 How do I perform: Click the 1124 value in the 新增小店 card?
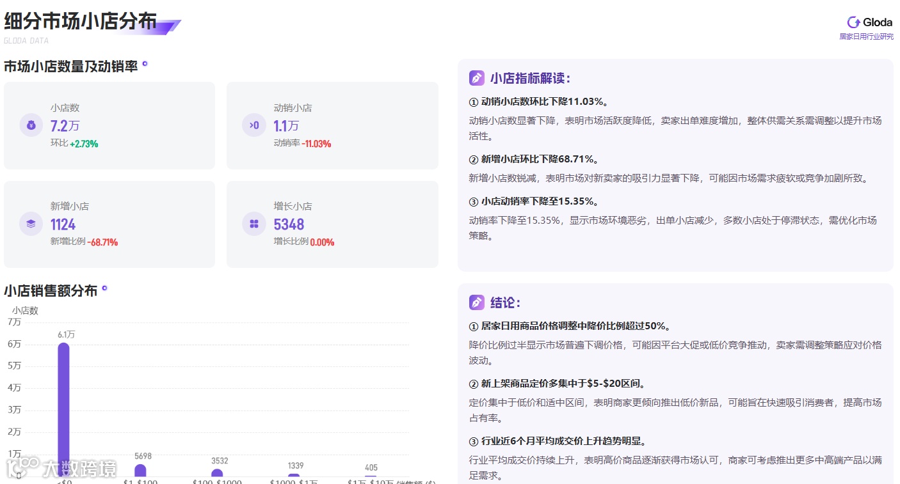pyautogui.click(x=63, y=224)
